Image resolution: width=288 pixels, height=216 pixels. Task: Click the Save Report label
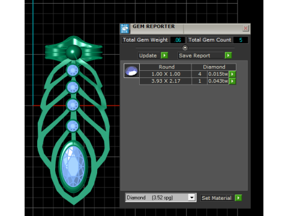pos(201,55)
